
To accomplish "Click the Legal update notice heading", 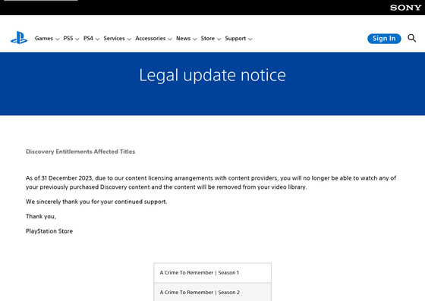I will click(212, 75).
